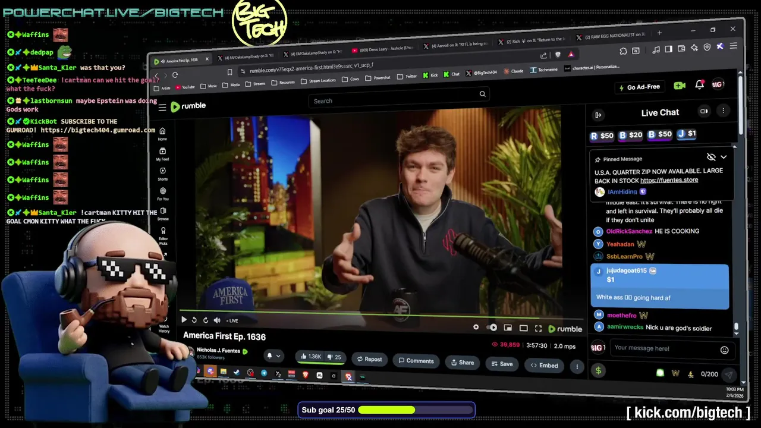Collapse the pinned message chevron
761x428 pixels.
724,157
